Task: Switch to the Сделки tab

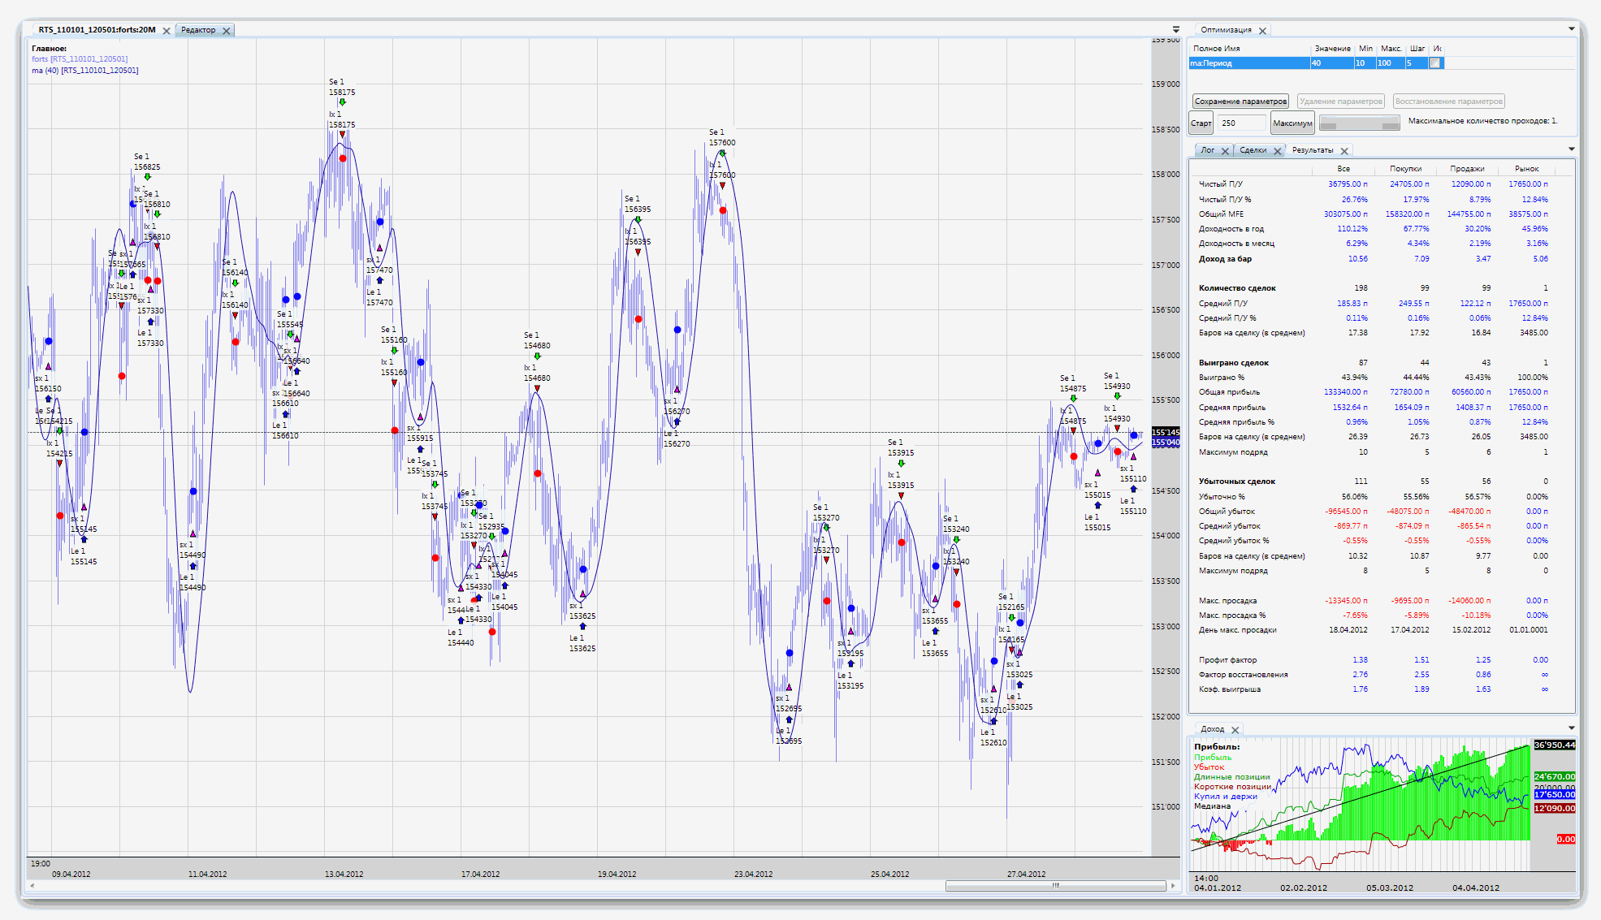Action: [x=1253, y=150]
